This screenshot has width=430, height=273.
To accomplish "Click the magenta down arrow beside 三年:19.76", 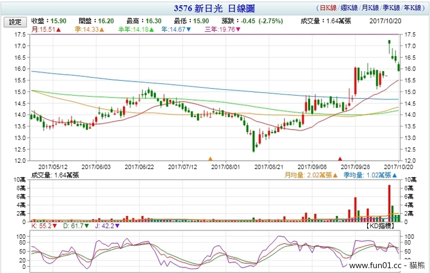I will click(238, 30).
